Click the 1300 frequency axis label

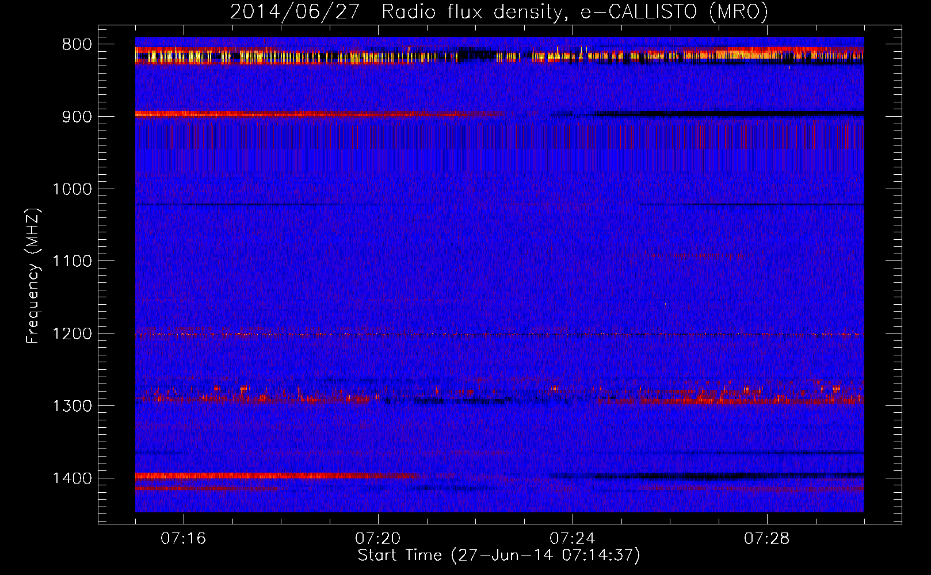point(72,406)
